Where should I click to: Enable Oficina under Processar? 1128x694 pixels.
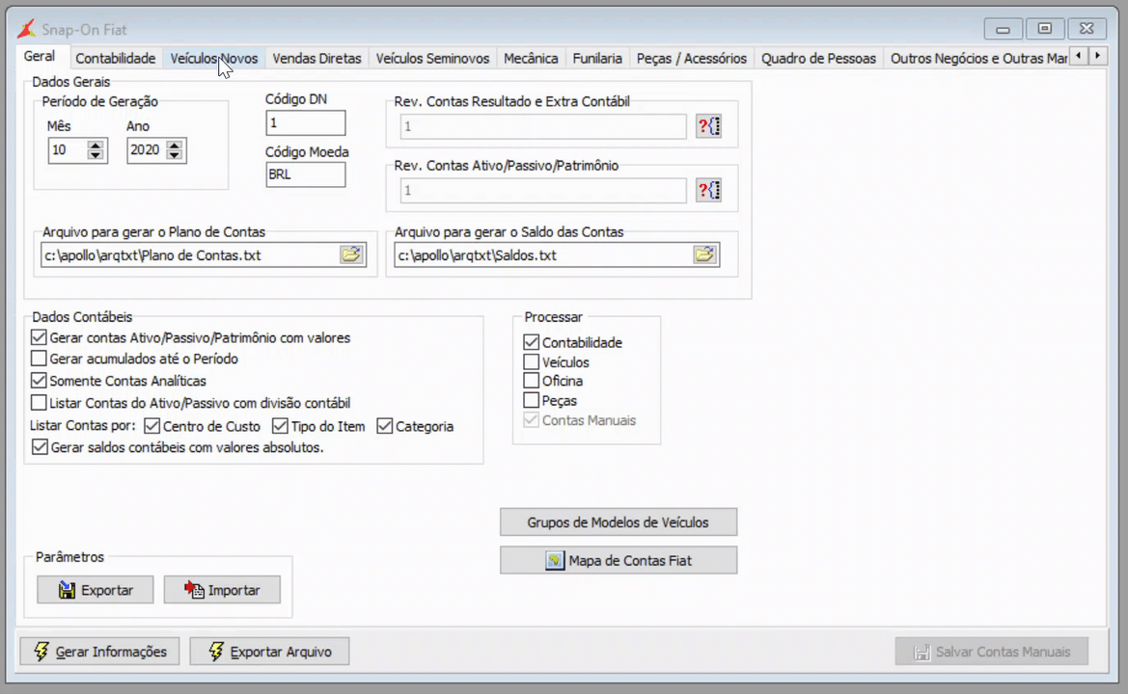531,381
